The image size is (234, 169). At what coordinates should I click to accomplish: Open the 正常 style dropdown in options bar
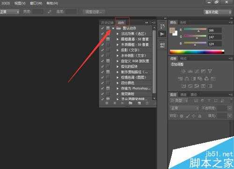pyautogui.click(x=9, y=12)
